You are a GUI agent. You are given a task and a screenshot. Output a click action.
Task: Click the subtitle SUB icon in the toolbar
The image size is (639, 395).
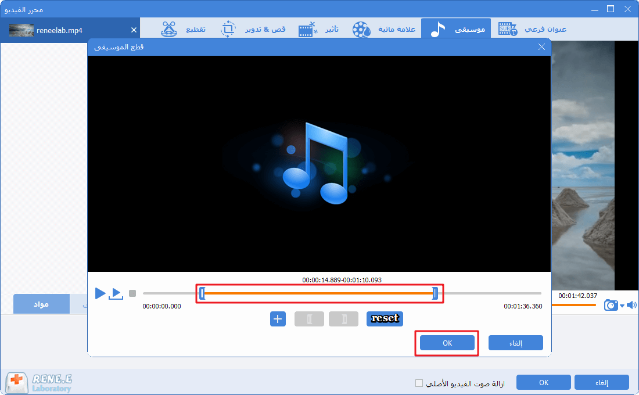508,30
